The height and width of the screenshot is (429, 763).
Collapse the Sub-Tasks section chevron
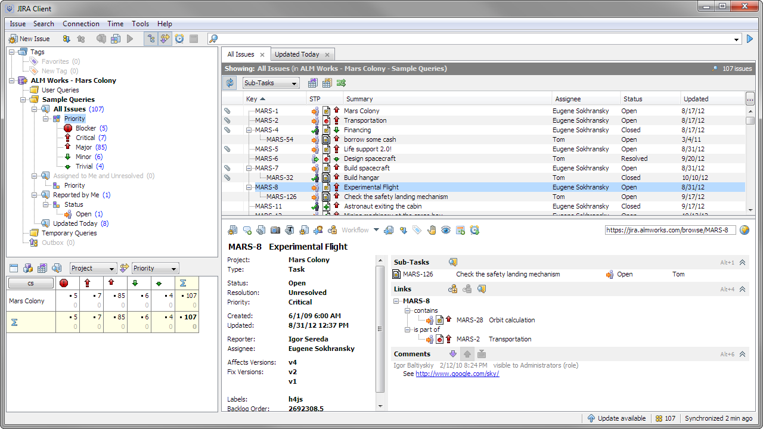pos(743,262)
